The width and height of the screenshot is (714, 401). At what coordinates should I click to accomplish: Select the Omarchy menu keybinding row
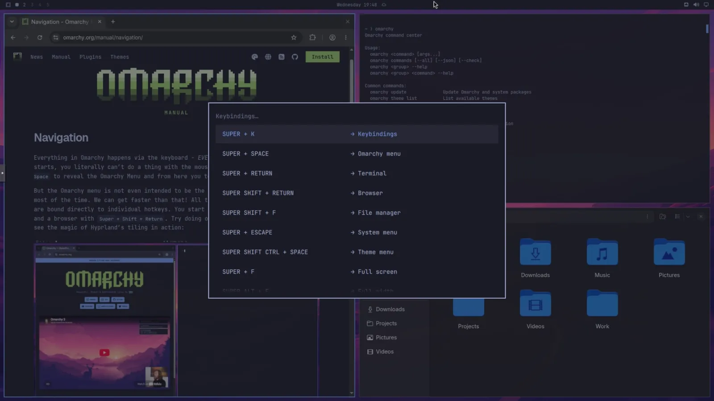[x=357, y=153]
